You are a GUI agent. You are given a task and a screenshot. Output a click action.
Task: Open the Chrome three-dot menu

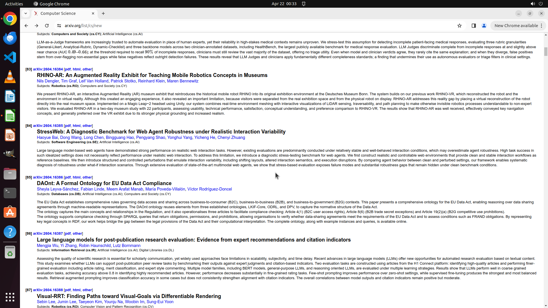541,26
